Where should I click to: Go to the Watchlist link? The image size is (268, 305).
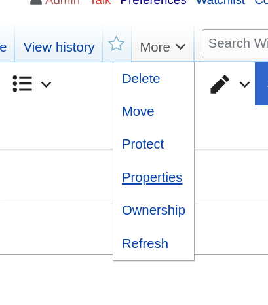pos(221,2)
